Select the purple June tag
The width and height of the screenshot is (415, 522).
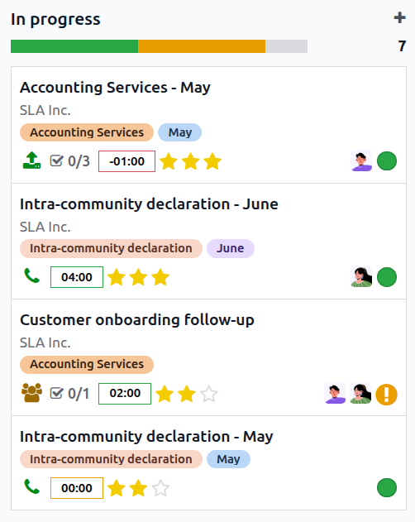click(231, 248)
